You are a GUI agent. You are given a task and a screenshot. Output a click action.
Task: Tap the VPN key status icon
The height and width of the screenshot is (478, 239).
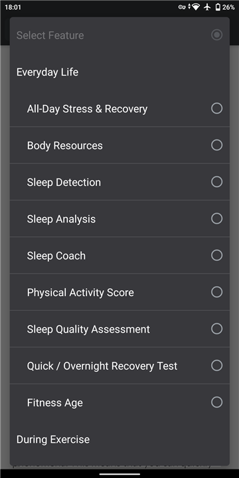click(x=182, y=7)
